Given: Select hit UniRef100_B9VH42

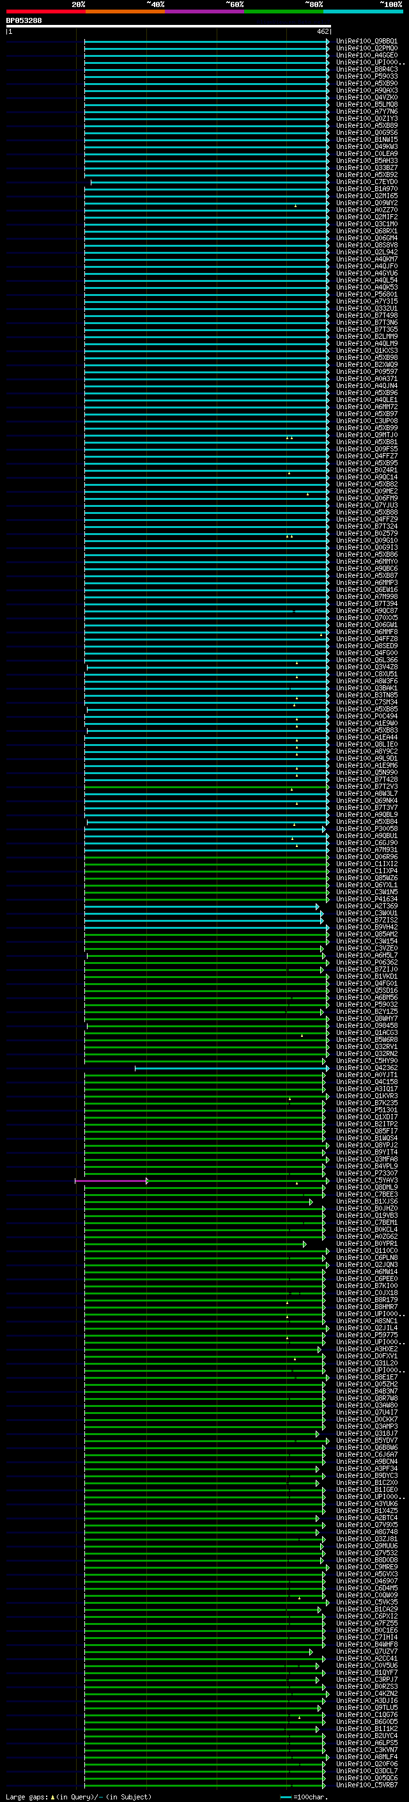Looking at the screenshot, I should (x=366, y=928).
